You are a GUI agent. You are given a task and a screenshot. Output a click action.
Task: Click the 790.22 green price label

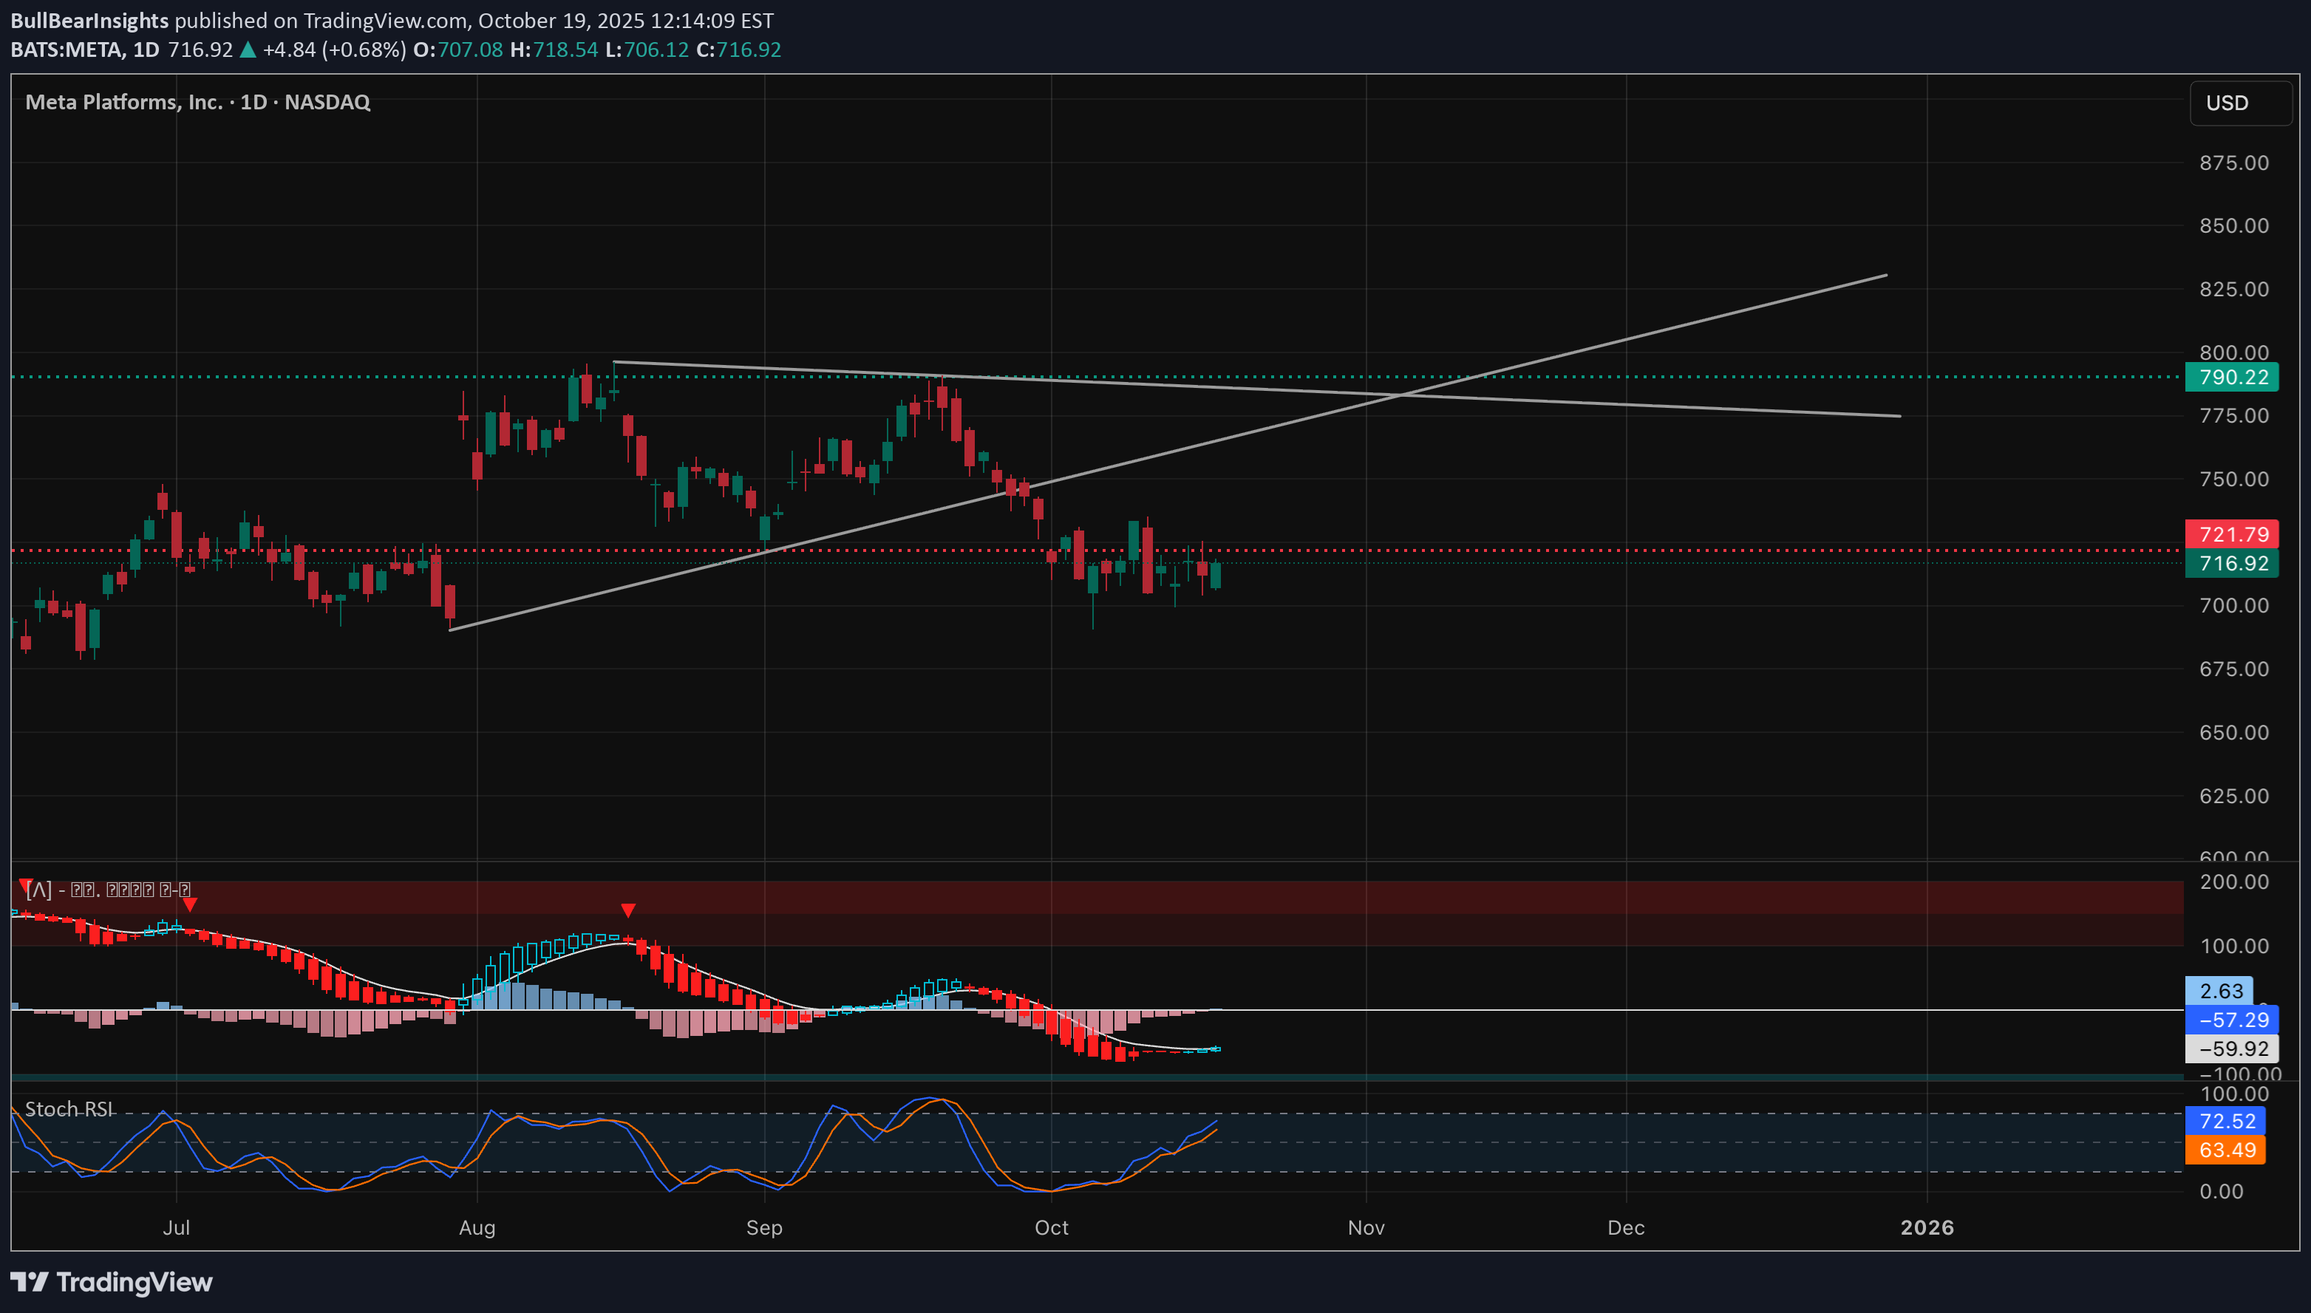pyautogui.click(x=2232, y=377)
